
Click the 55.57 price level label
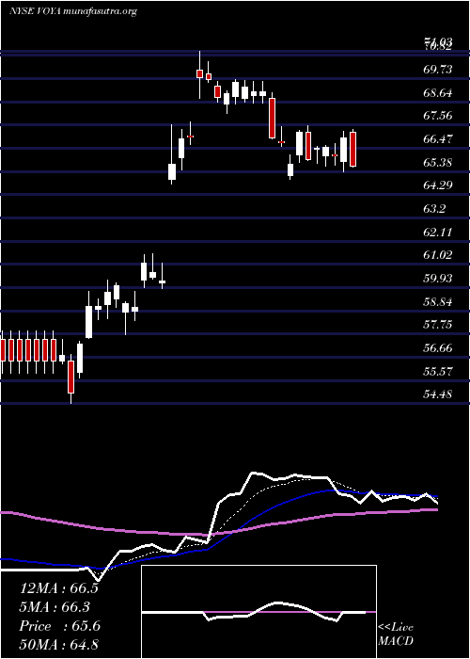click(x=438, y=371)
